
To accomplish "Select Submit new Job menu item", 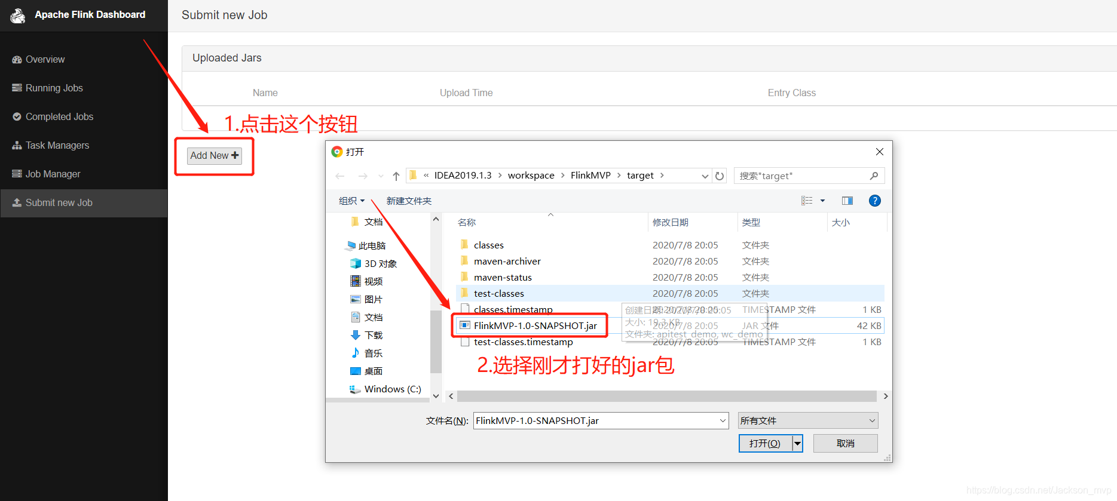I will click(84, 203).
